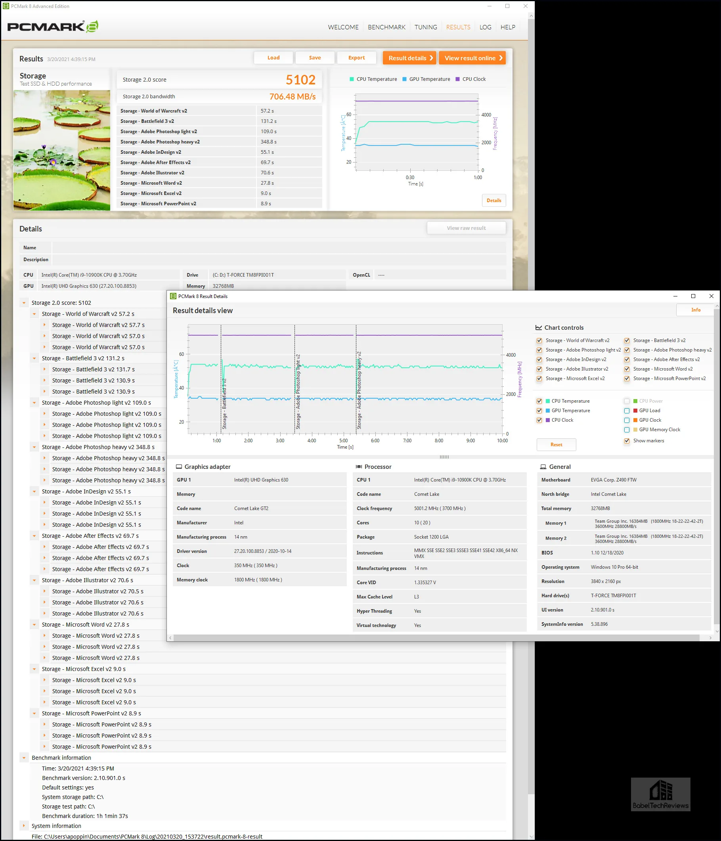Click the Details button under the chart
The image size is (721, 841).
click(493, 201)
